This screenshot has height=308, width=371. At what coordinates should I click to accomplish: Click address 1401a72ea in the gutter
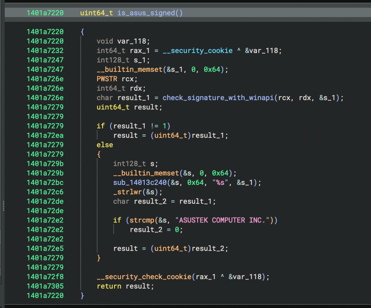[x=45, y=136]
